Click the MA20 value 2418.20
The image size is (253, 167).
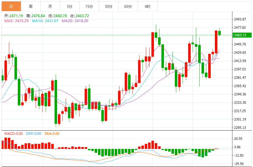pyautogui.click(x=81, y=21)
